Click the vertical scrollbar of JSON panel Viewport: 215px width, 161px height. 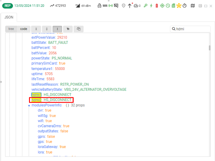pyautogui.click(x=209, y=48)
